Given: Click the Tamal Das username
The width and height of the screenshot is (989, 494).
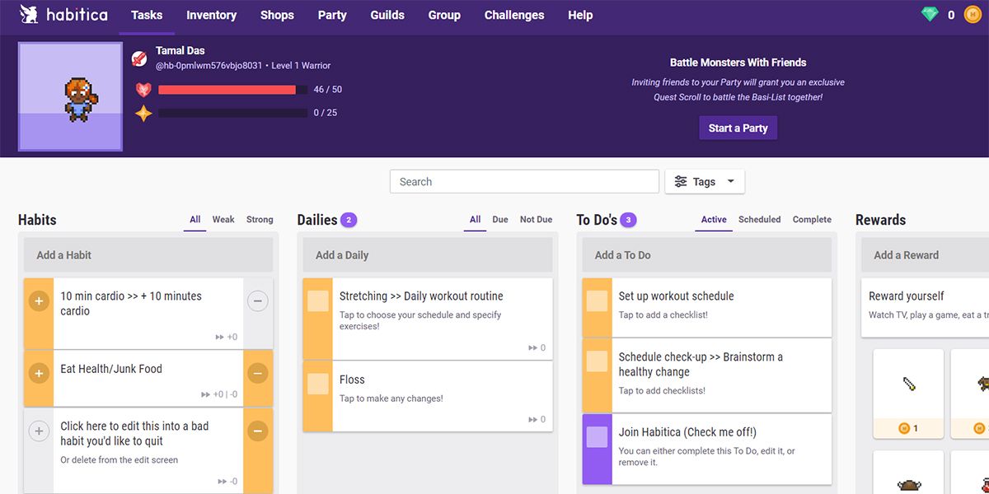Looking at the screenshot, I should (180, 50).
